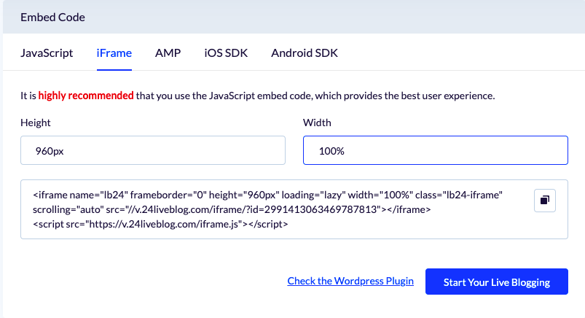The image size is (585, 318).
Task: Click the sentence about best user experience
Action: pos(257,96)
